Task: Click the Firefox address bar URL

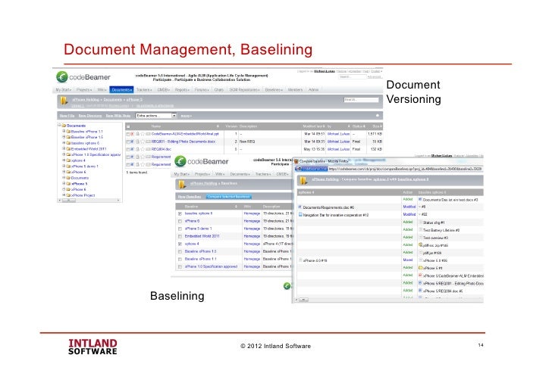Action: (x=405, y=169)
